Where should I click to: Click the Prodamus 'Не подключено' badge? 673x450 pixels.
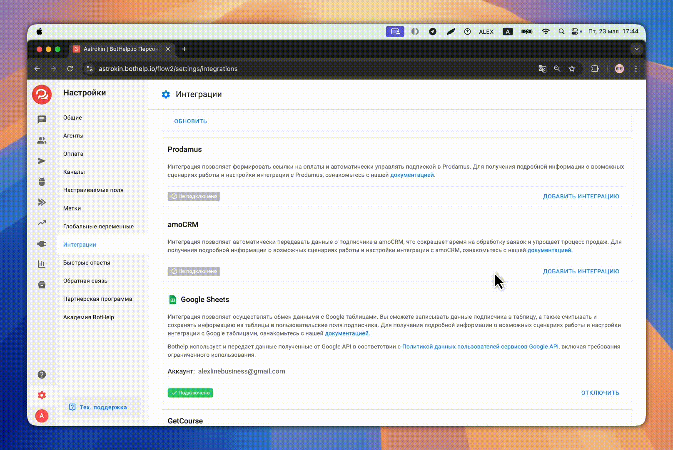194,196
